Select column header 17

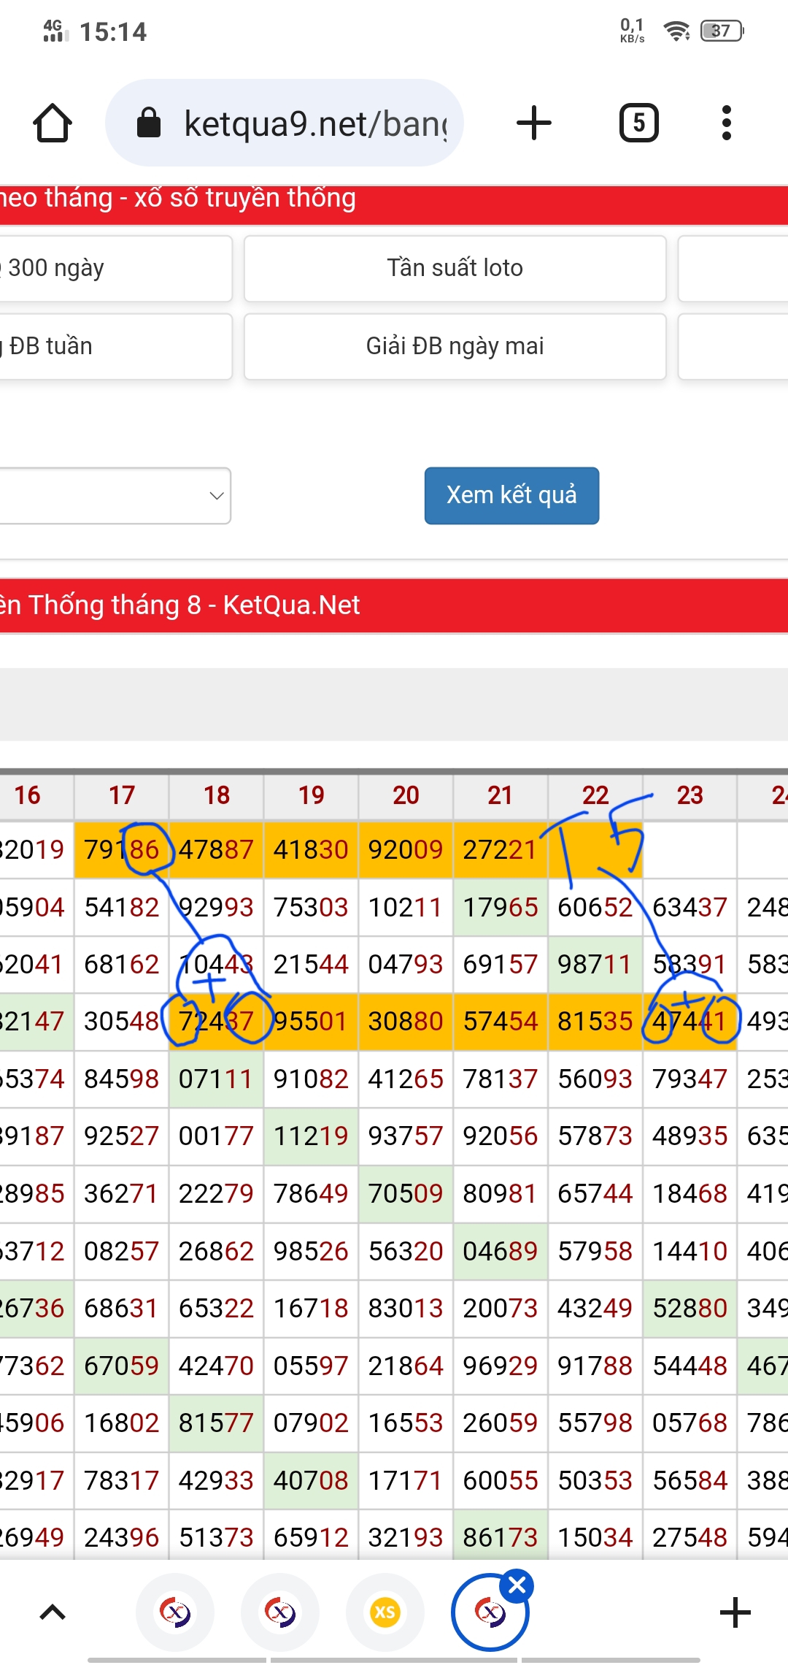point(122,795)
